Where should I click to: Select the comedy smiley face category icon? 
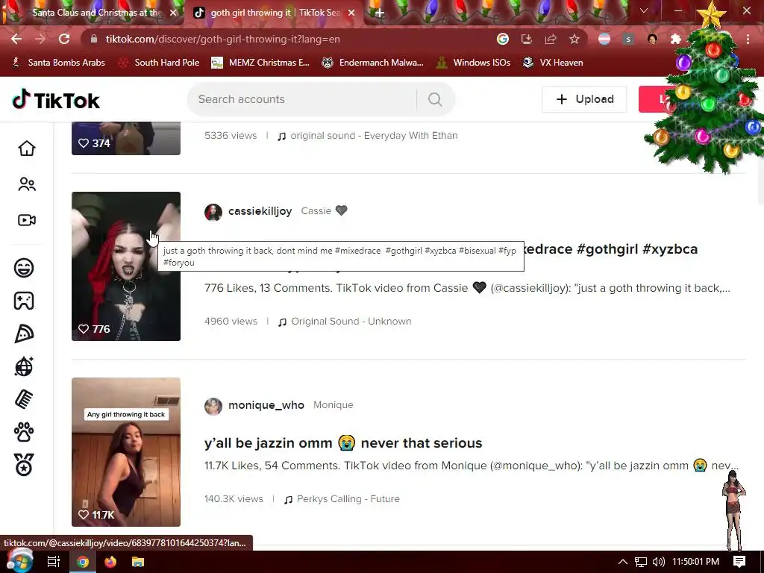pos(24,268)
